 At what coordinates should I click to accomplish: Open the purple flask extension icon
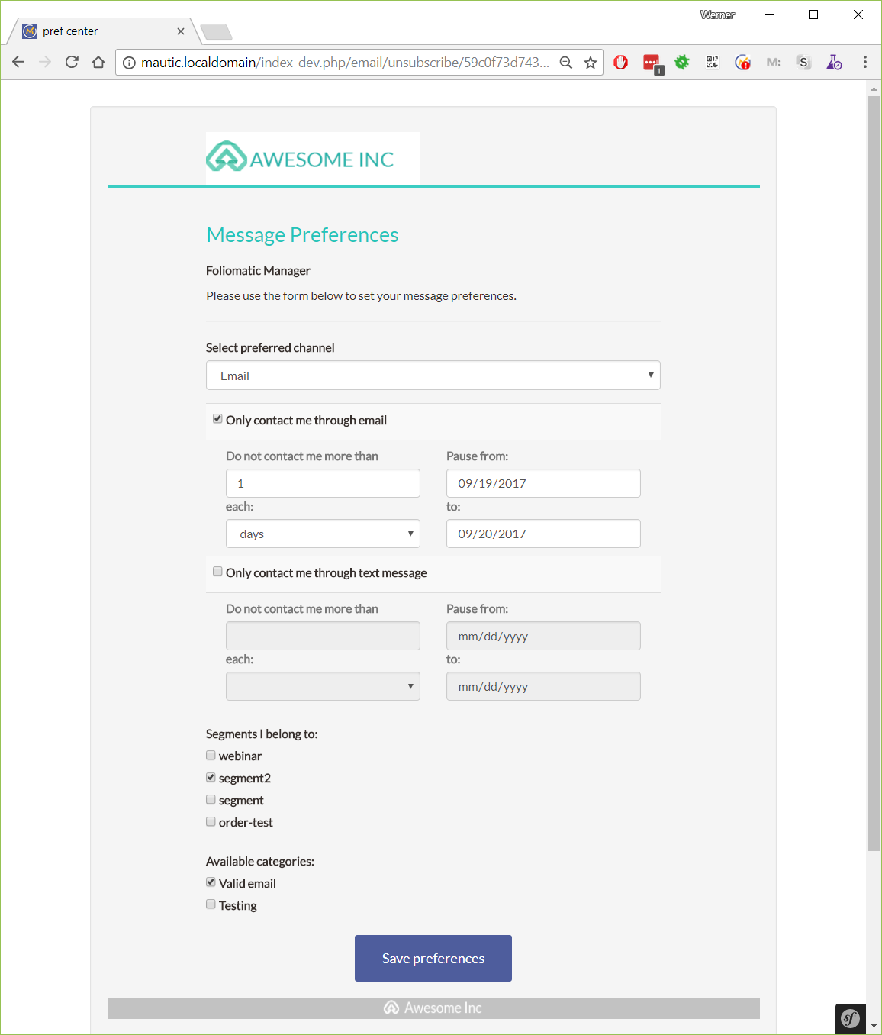[834, 62]
